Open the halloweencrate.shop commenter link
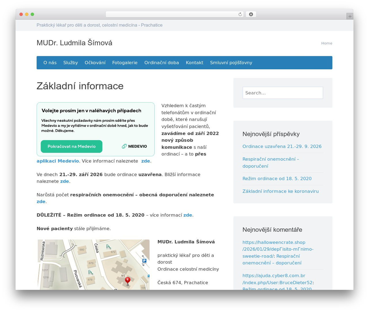This screenshot has height=312, width=369. [278, 249]
